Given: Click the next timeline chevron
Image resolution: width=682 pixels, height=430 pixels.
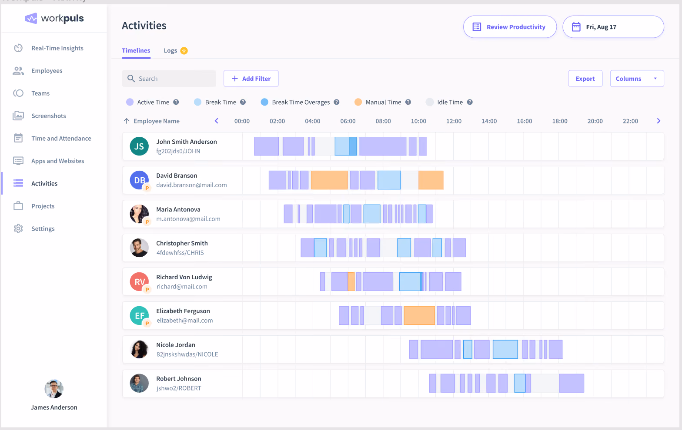Looking at the screenshot, I should tap(659, 121).
